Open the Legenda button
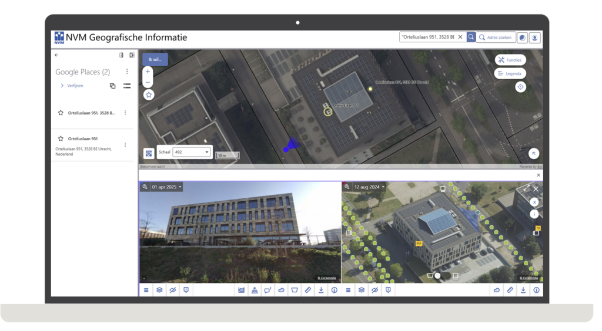The width and height of the screenshot is (602, 331). pyautogui.click(x=510, y=73)
